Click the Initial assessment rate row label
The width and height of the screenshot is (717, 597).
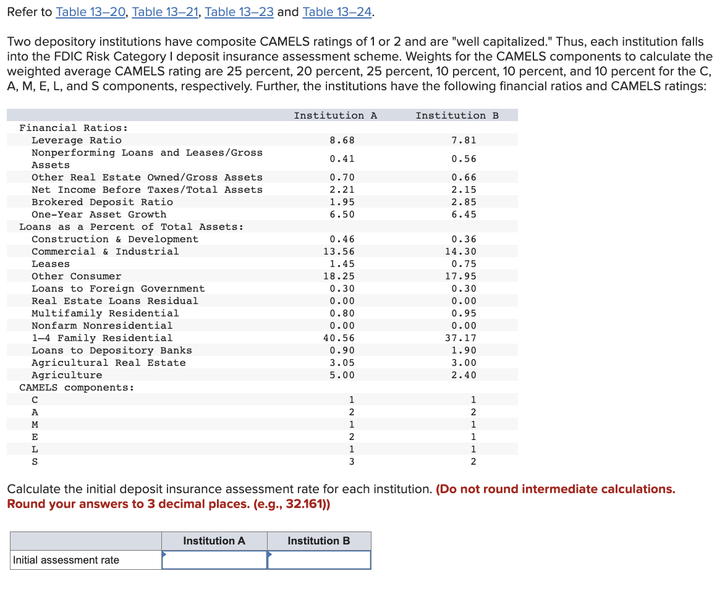pos(66,560)
